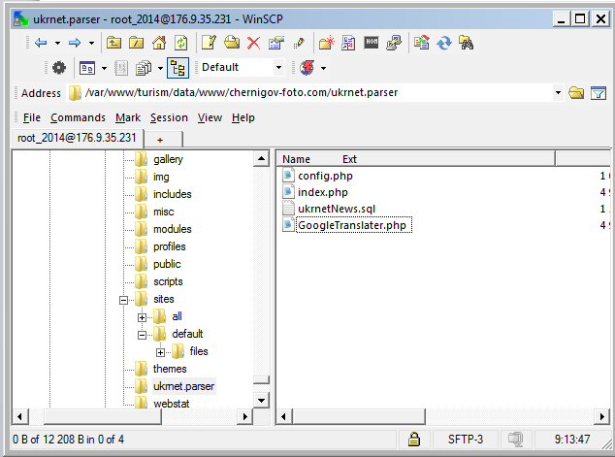
Task: Open file Properties icon
Action: tap(276, 43)
